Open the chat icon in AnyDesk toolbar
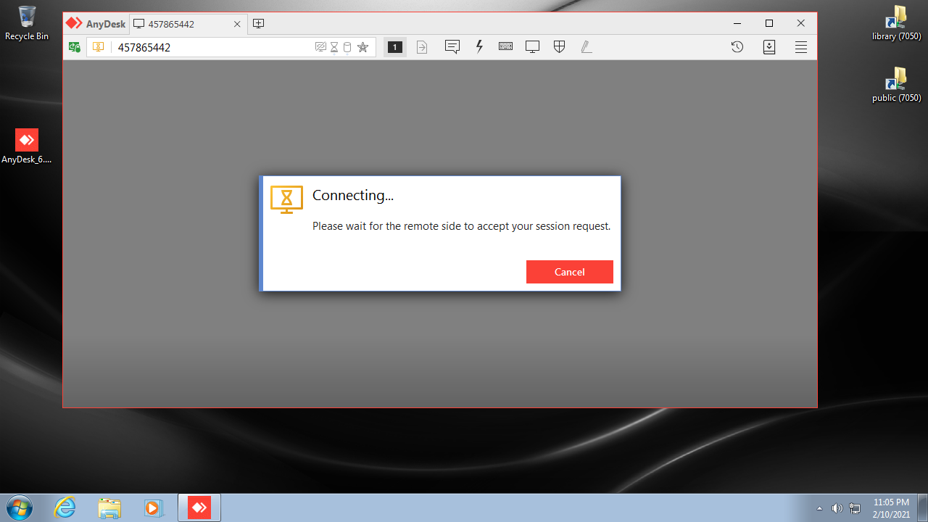This screenshot has width=928, height=522. tap(452, 47)
